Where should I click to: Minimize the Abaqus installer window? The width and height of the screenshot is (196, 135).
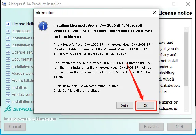click(x=160, y=4)
